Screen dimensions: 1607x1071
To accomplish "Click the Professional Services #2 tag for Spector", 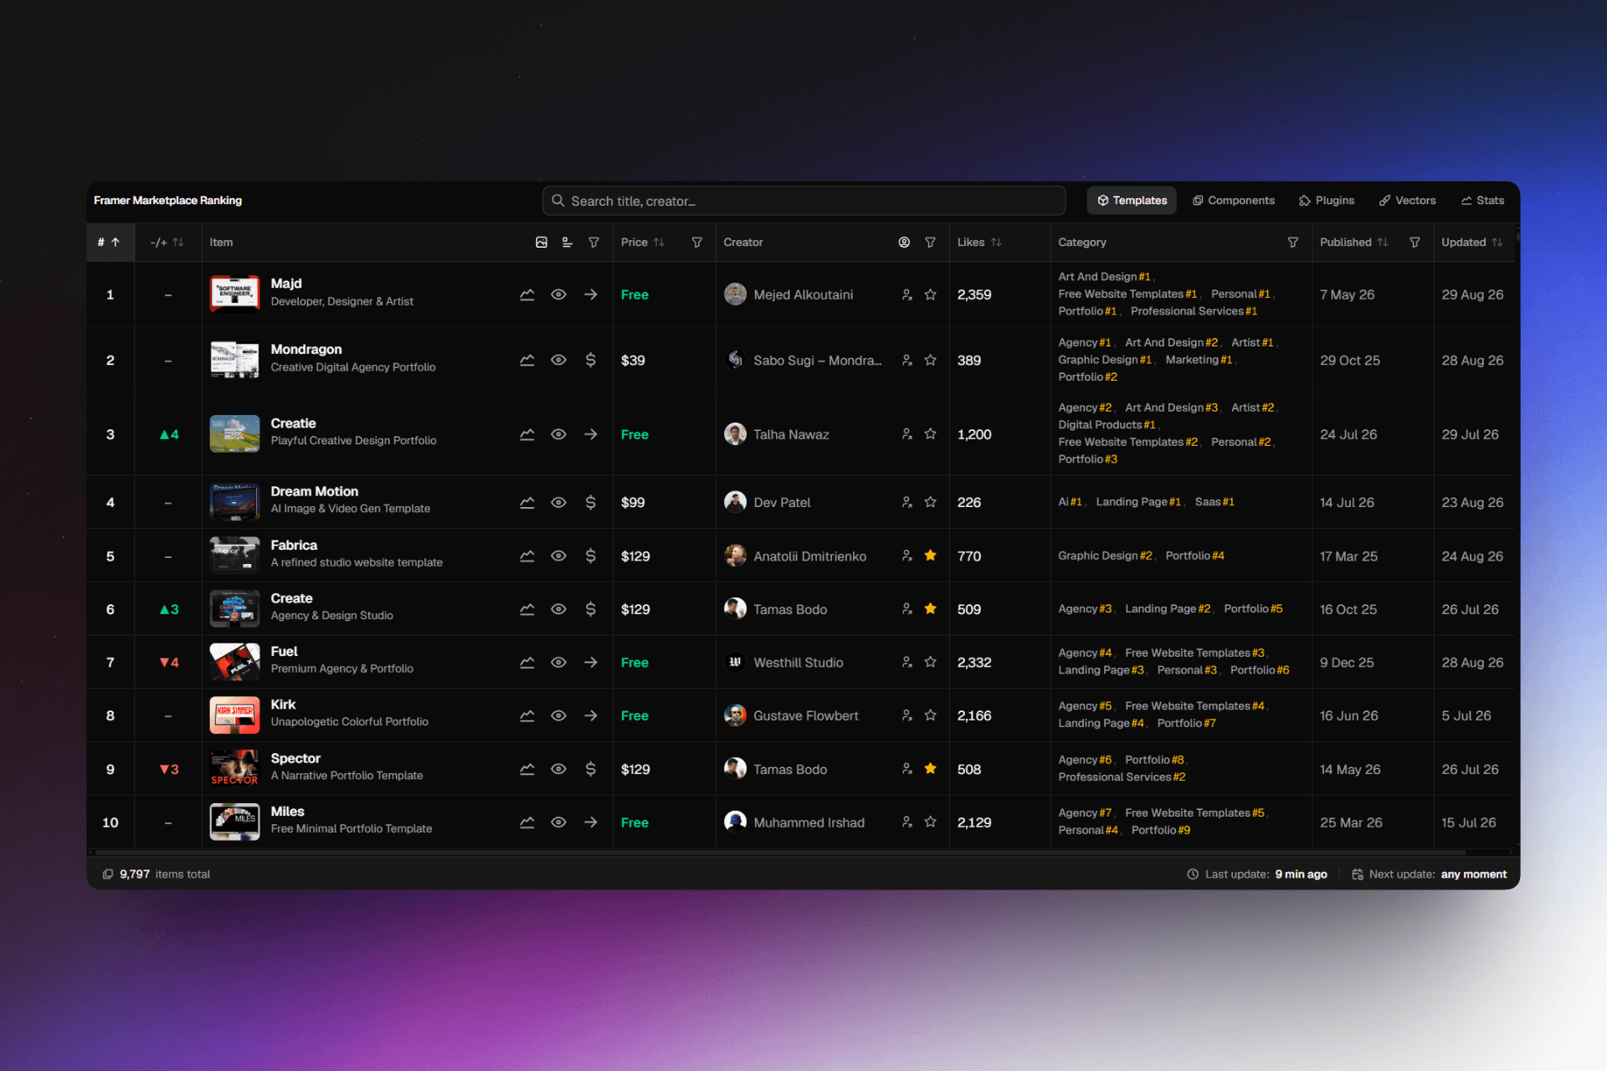I will coord(1122,777).
